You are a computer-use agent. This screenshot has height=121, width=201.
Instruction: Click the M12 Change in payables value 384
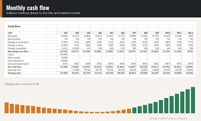(x=191, y=48)
